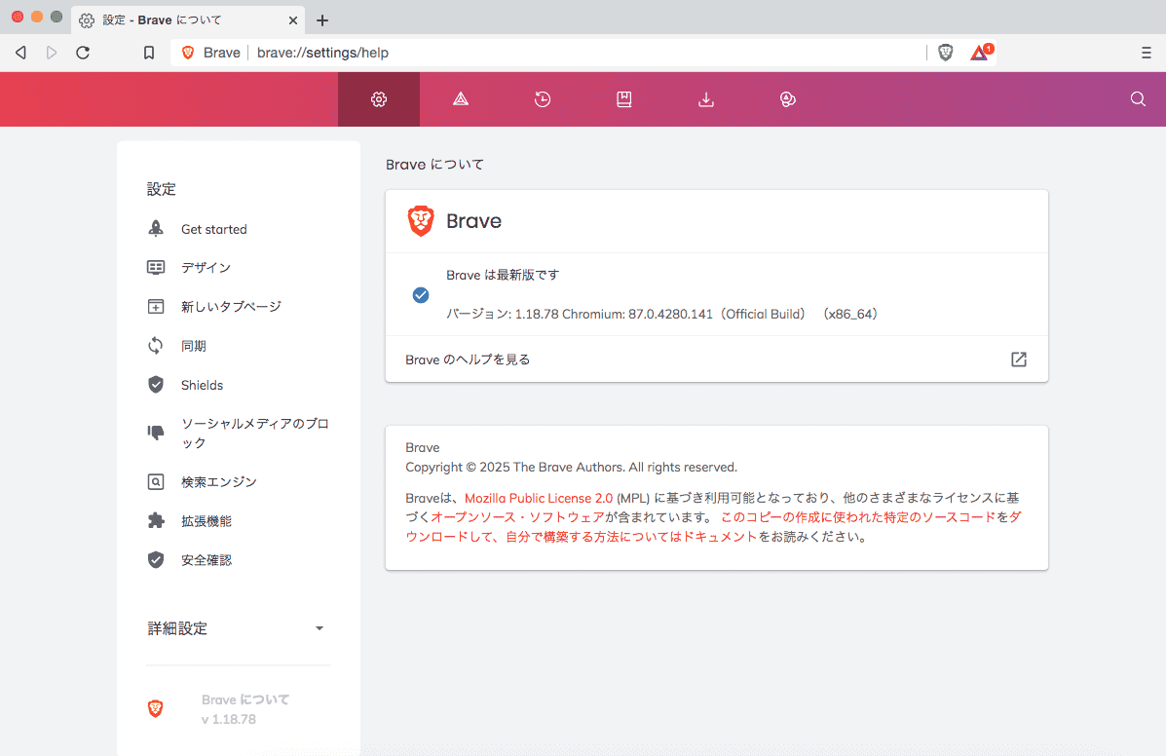
Task: Click the Copyright © 2025 line
Action: click(571, 468)
